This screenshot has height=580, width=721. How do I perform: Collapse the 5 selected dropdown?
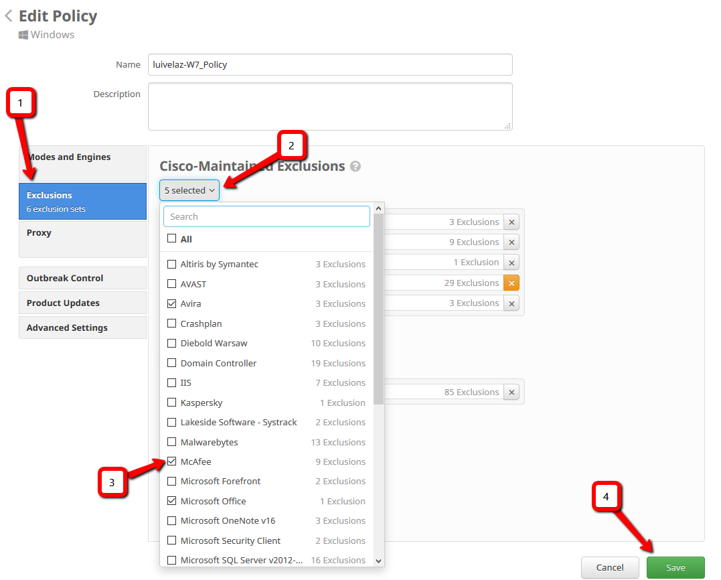click(189, 190)
